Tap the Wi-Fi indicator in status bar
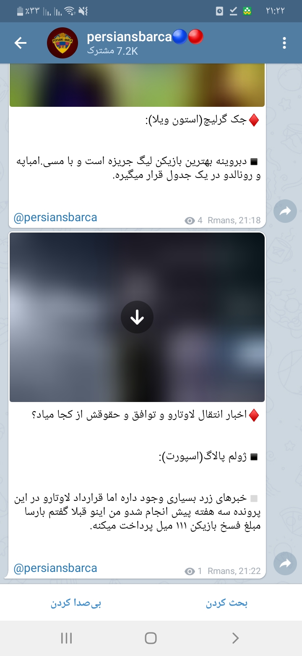The height and width of the screenshot is (656, 302). [71, 11]
